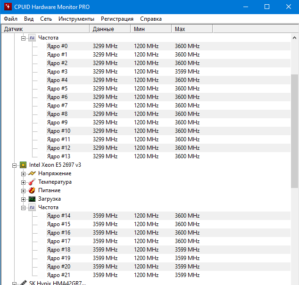Open the Инструменты menu

76,19
